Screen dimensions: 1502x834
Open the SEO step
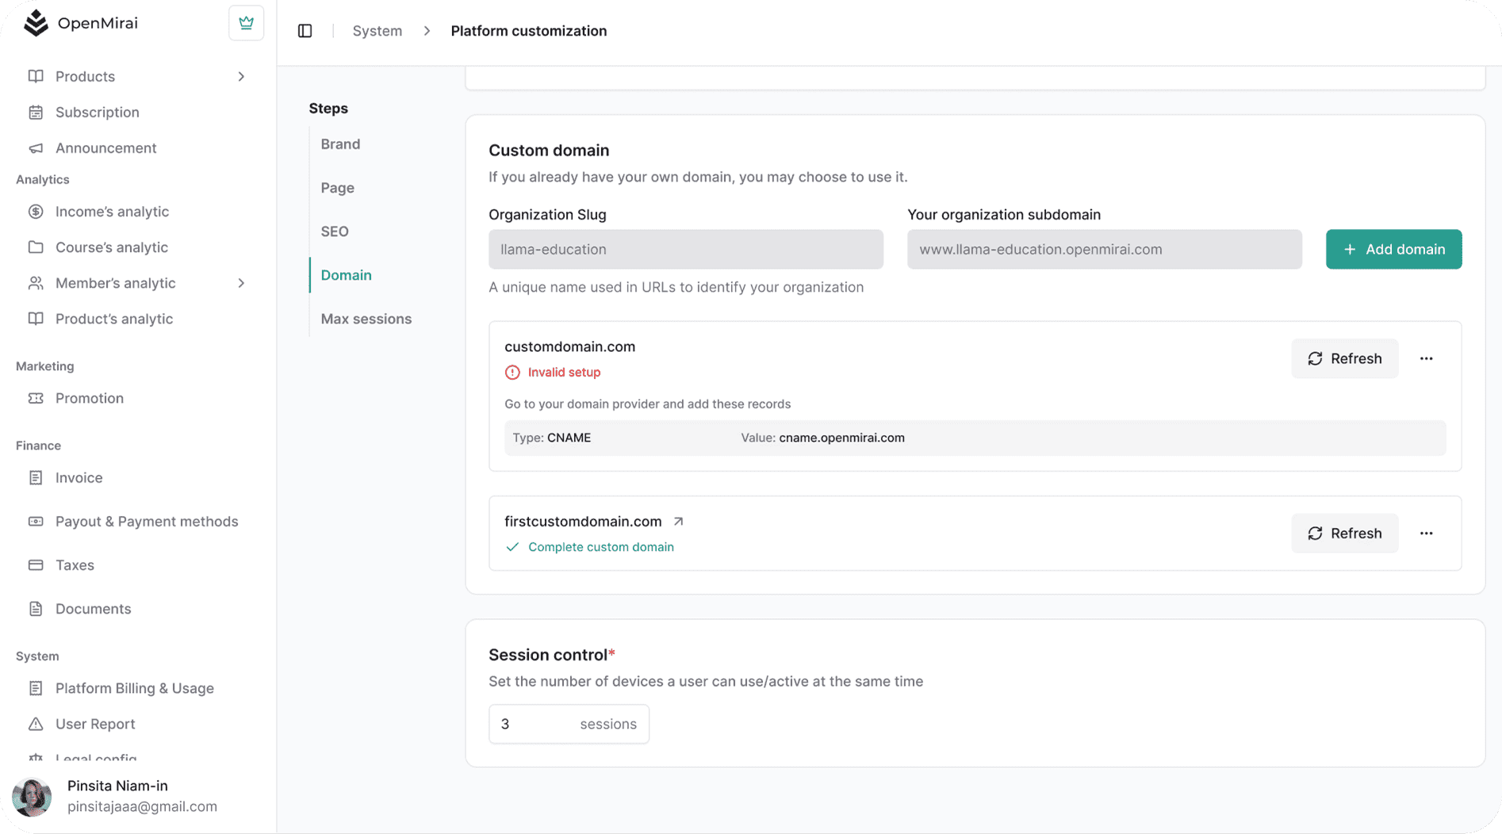pos(335,231)
